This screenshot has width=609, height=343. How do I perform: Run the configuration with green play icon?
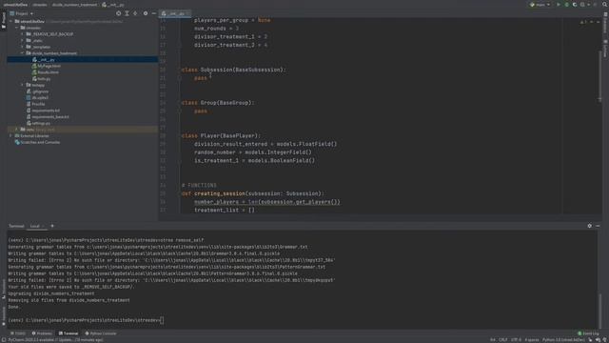coord(559,5)
